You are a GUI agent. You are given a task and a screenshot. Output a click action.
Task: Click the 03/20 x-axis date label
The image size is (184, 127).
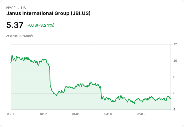(108, 114)
